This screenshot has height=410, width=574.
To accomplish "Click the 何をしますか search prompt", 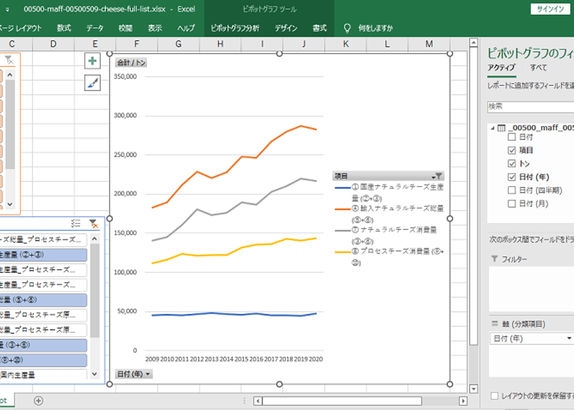I will (376, 28).
